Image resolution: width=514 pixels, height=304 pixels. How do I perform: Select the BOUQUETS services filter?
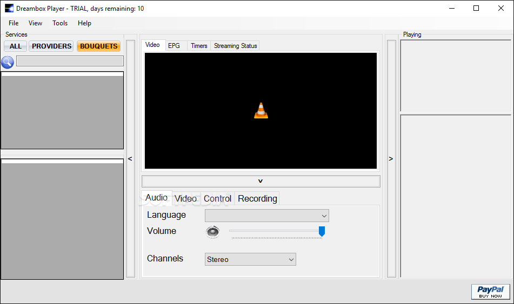tap(99, 46)
